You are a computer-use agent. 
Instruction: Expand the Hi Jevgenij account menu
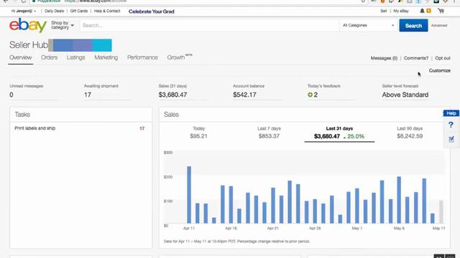coord(24,11)
